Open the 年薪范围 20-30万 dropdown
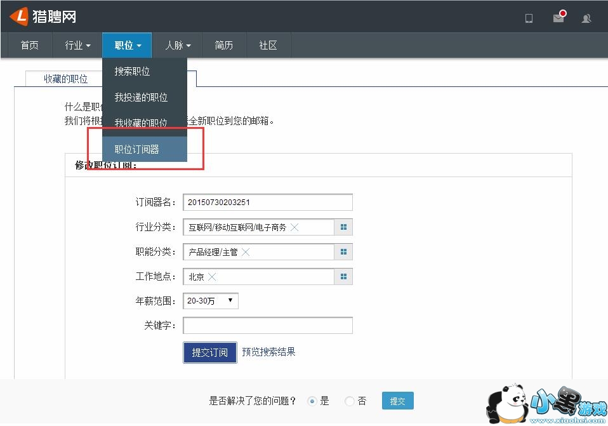This screenshot has width=608, height=426. 211,301
